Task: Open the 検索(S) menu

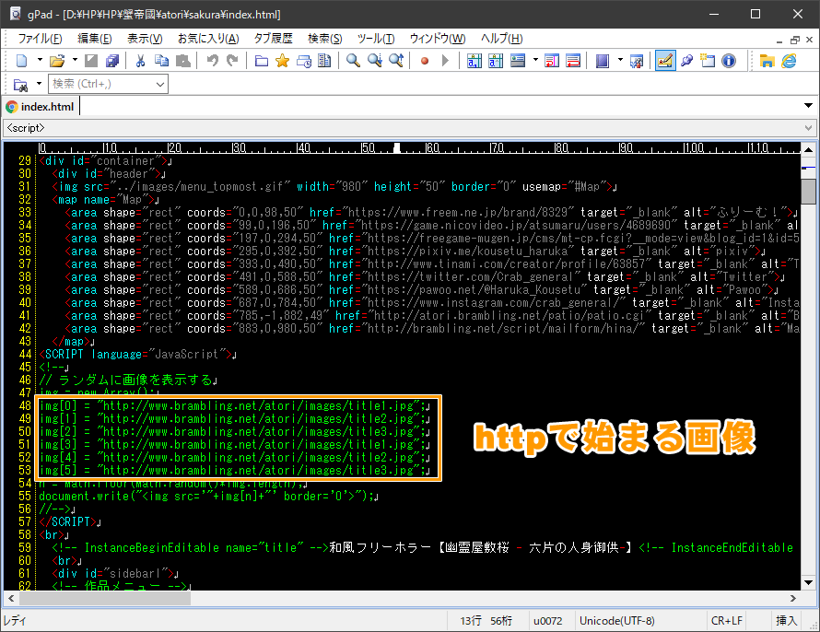Action: (x=324, y=39)
